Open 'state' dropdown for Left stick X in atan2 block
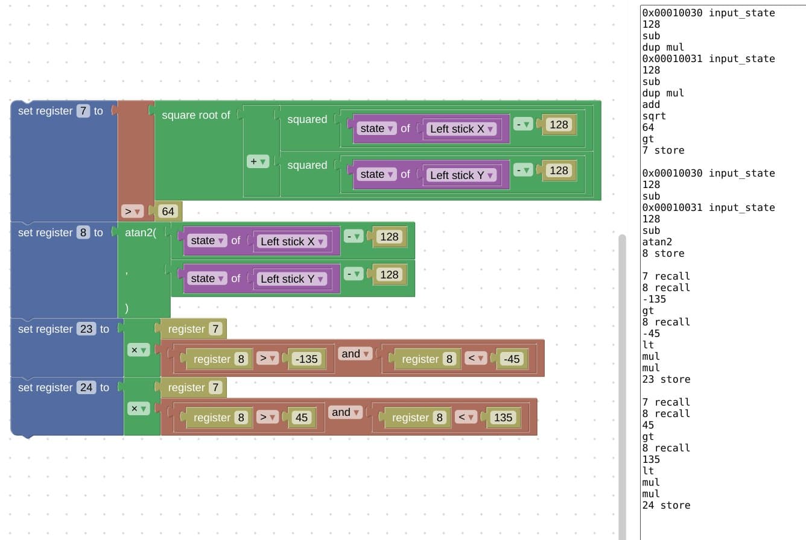806x540 pixels. (208, 240)
